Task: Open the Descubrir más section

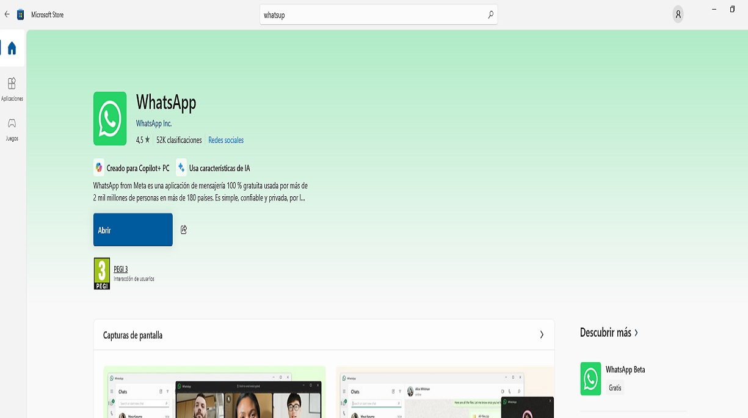Action: (609, 332)
